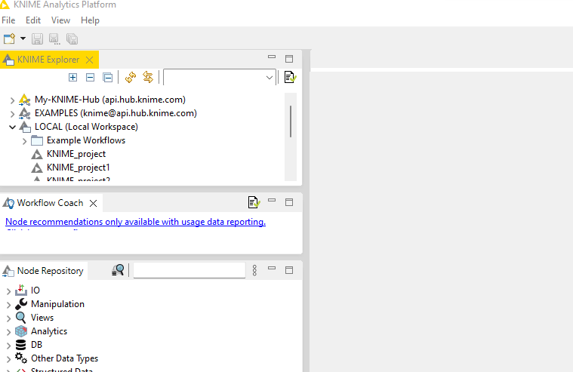Close the KNIME Explorer tab
This screenshot has width=573, height=372.
click(90, 60)
